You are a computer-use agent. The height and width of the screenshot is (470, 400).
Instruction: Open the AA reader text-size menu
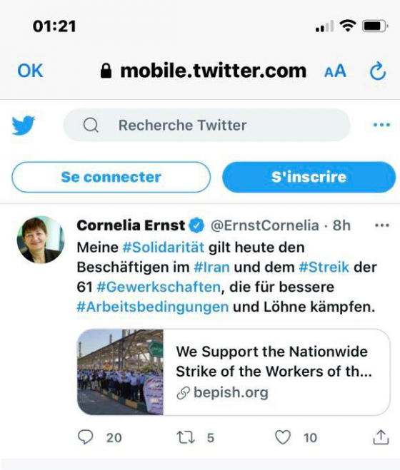(335, 71)
